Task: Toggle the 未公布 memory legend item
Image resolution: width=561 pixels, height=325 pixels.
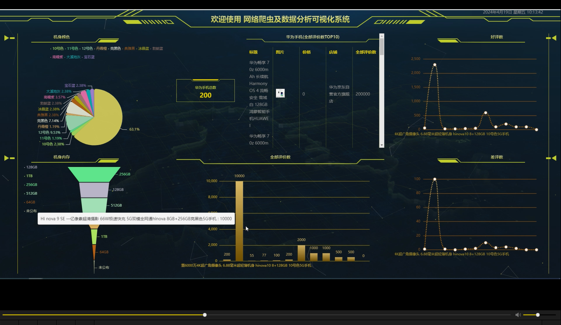Action: (x=31, y=211)
